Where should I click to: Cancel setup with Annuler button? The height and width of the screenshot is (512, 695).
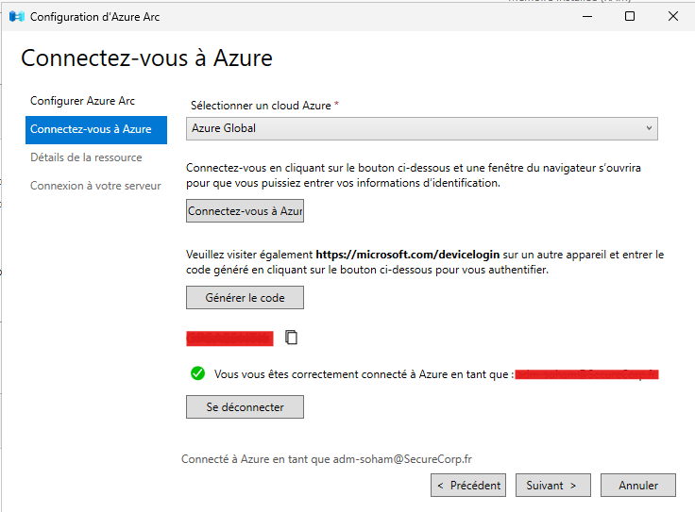[x=637, y=485]
